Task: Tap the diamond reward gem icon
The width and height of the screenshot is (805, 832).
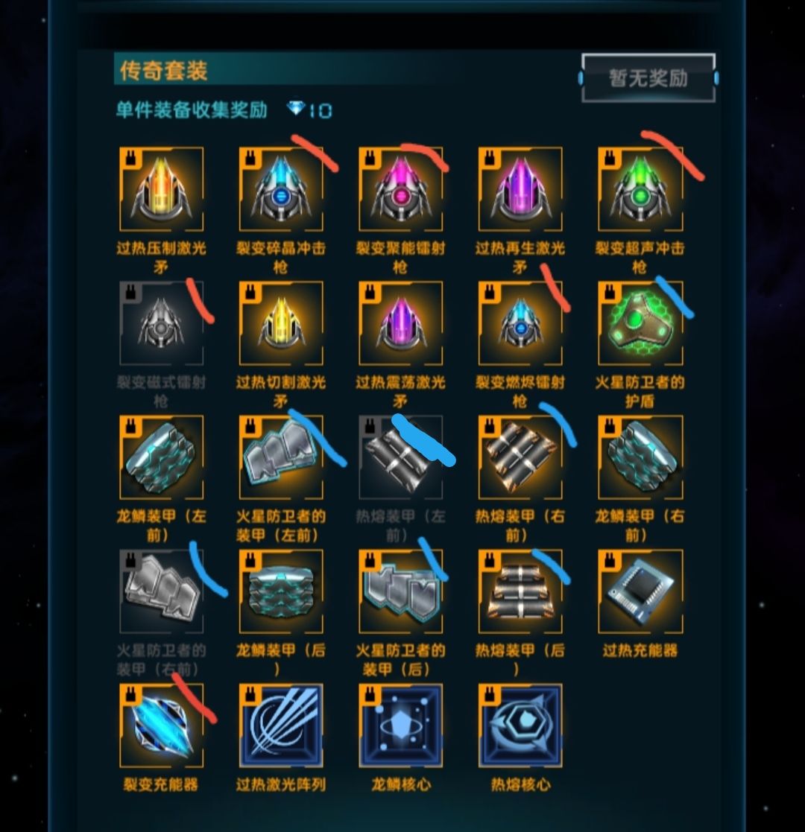Action: (296, 109)
